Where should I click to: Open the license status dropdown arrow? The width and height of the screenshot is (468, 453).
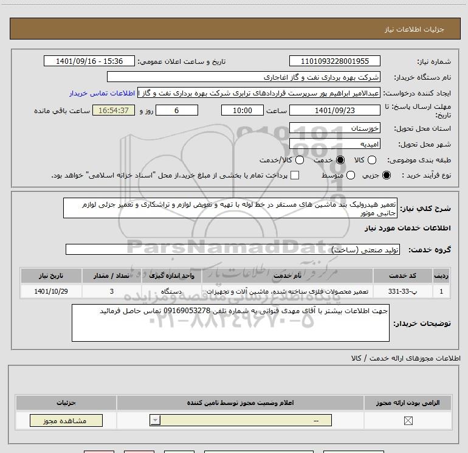155,420
